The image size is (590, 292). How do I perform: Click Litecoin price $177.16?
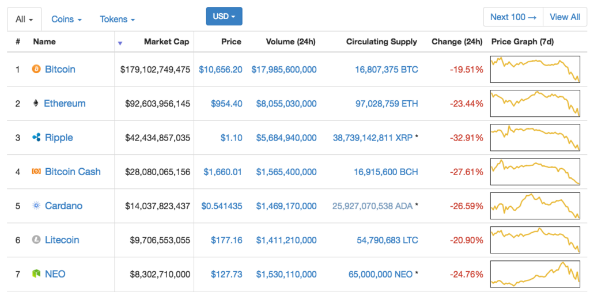pyautogui.click(x=226, y=240)
